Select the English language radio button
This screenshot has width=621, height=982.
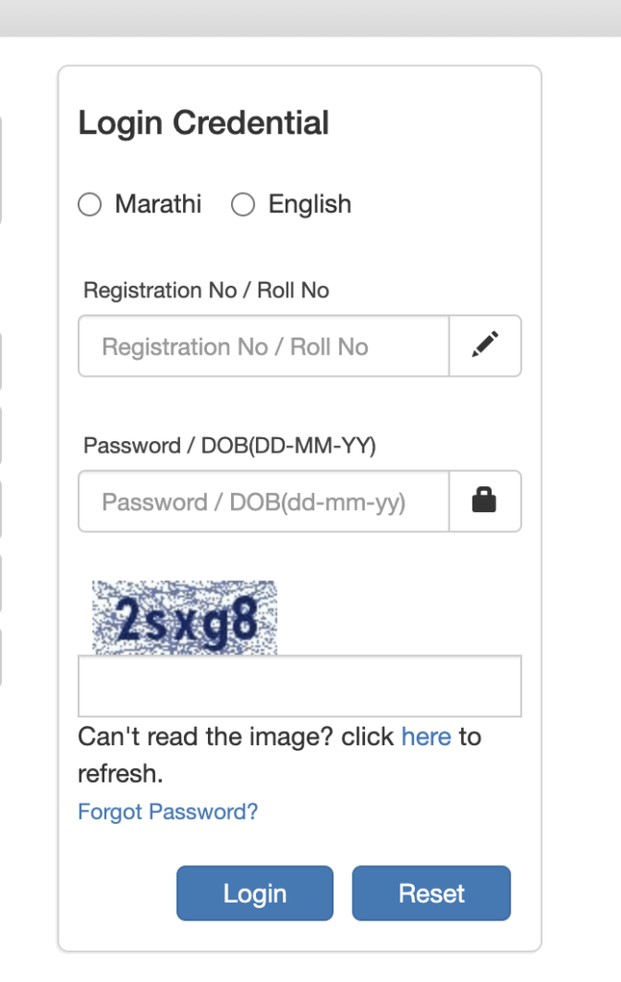(242, 204)
